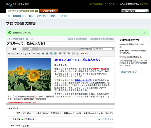Click the editor resize handle bar

[60, 104]
